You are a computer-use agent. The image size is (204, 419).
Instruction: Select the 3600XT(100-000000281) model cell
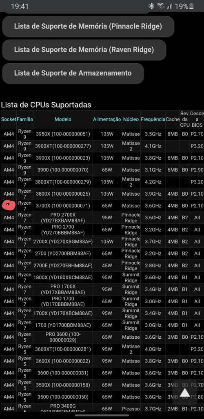click(63, 349)
